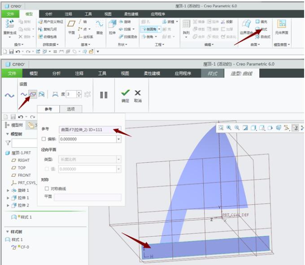Open the 柔性建模 tab in the upper window

(x=131, y=14)
